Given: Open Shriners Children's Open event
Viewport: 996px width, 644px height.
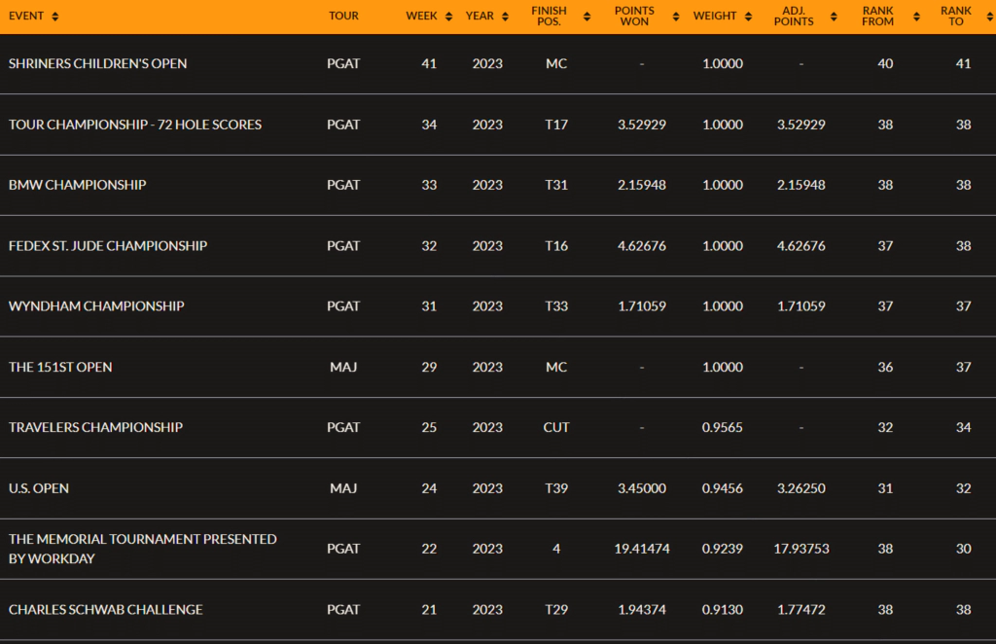Looking at the screenshot, I should pos(98,63).
